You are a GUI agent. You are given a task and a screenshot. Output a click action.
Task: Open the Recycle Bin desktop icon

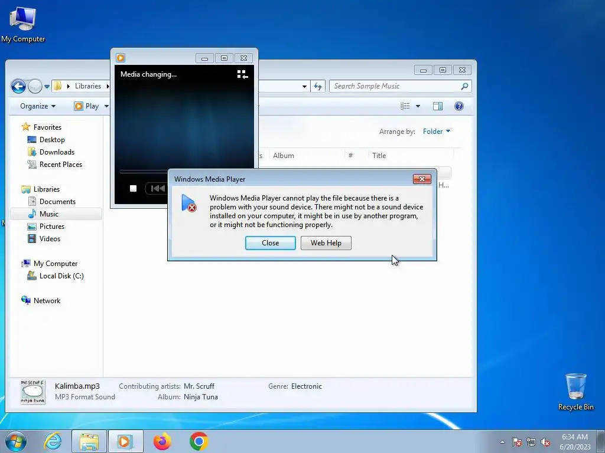pyautogui.click(x=575, y=392)
